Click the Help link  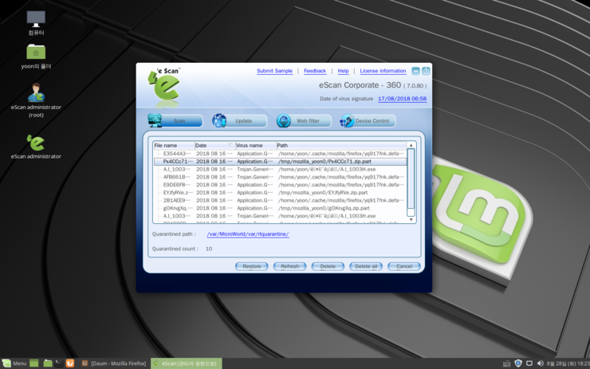[343, 71]
